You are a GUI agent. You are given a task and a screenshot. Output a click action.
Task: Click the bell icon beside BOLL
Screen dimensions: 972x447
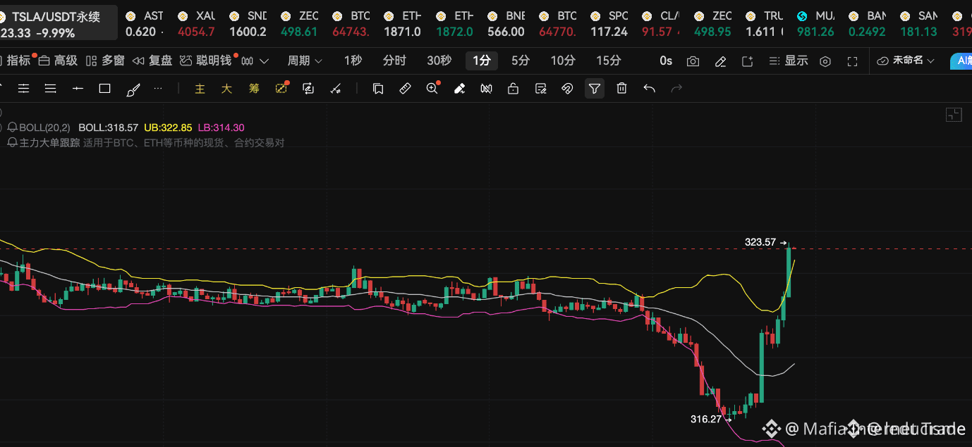pos(12,127)
